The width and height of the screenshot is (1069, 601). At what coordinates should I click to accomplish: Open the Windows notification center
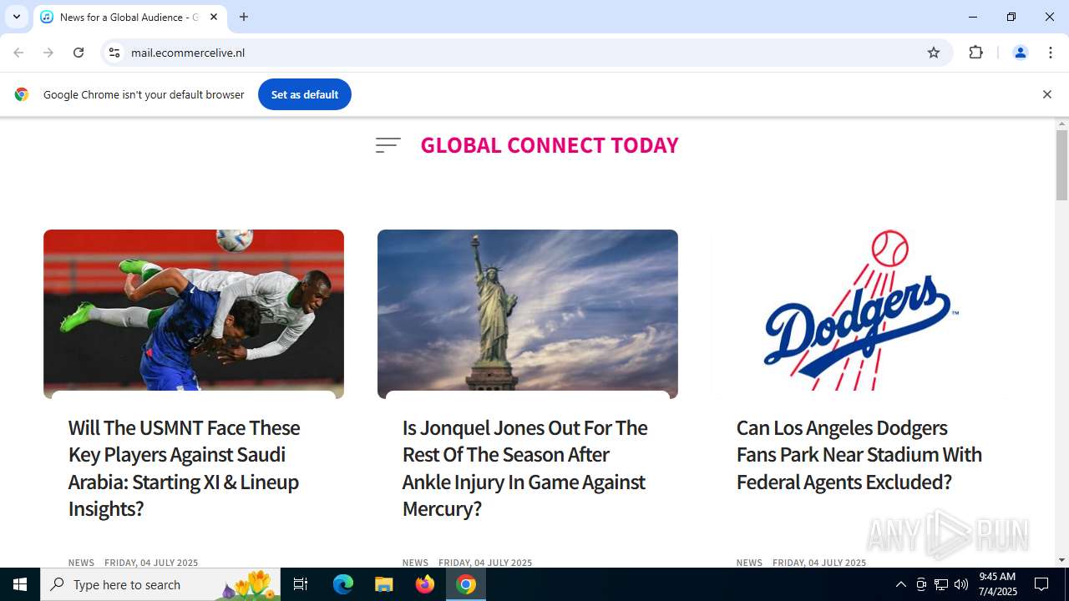coord(1041,584)
